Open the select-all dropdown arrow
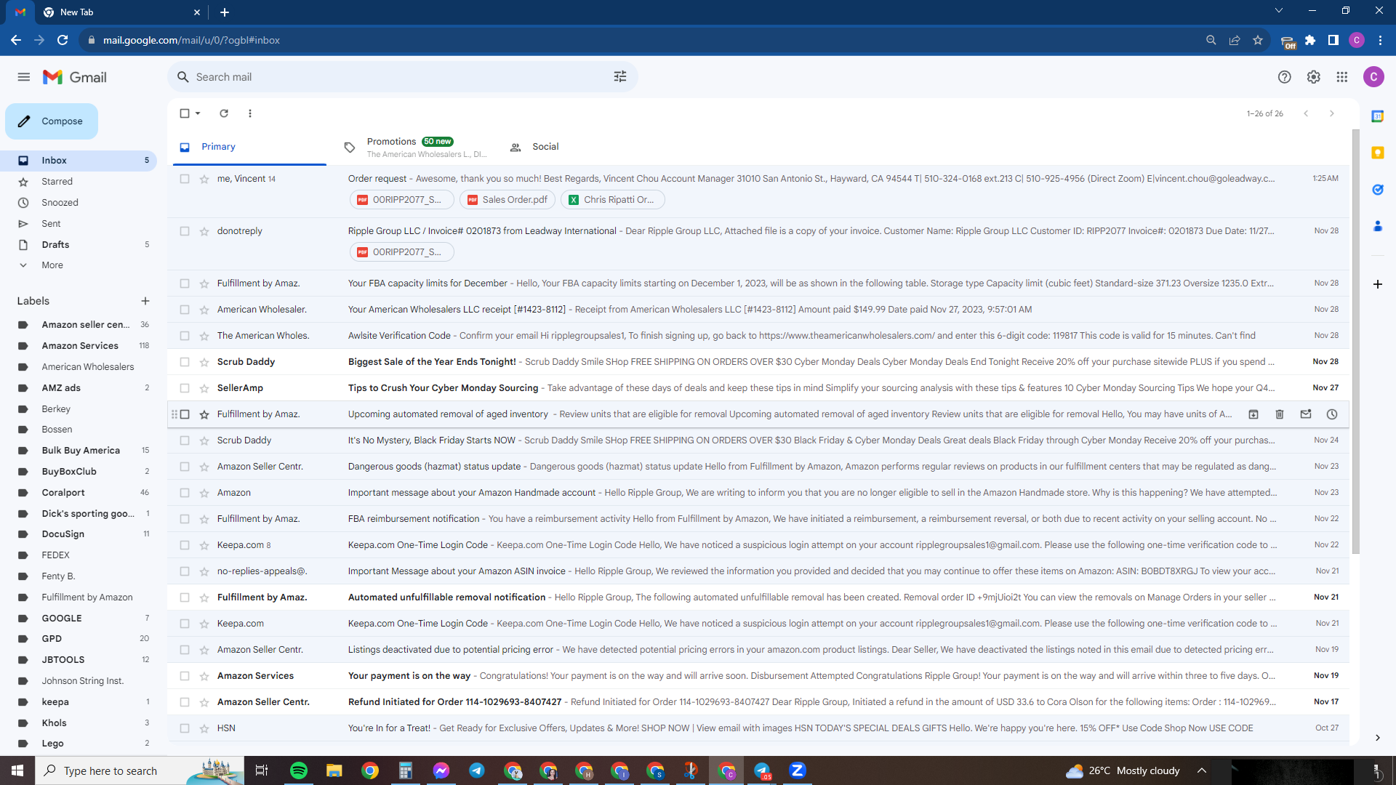The height and width of the screenshot is (785, 1396). coord(198,113)
